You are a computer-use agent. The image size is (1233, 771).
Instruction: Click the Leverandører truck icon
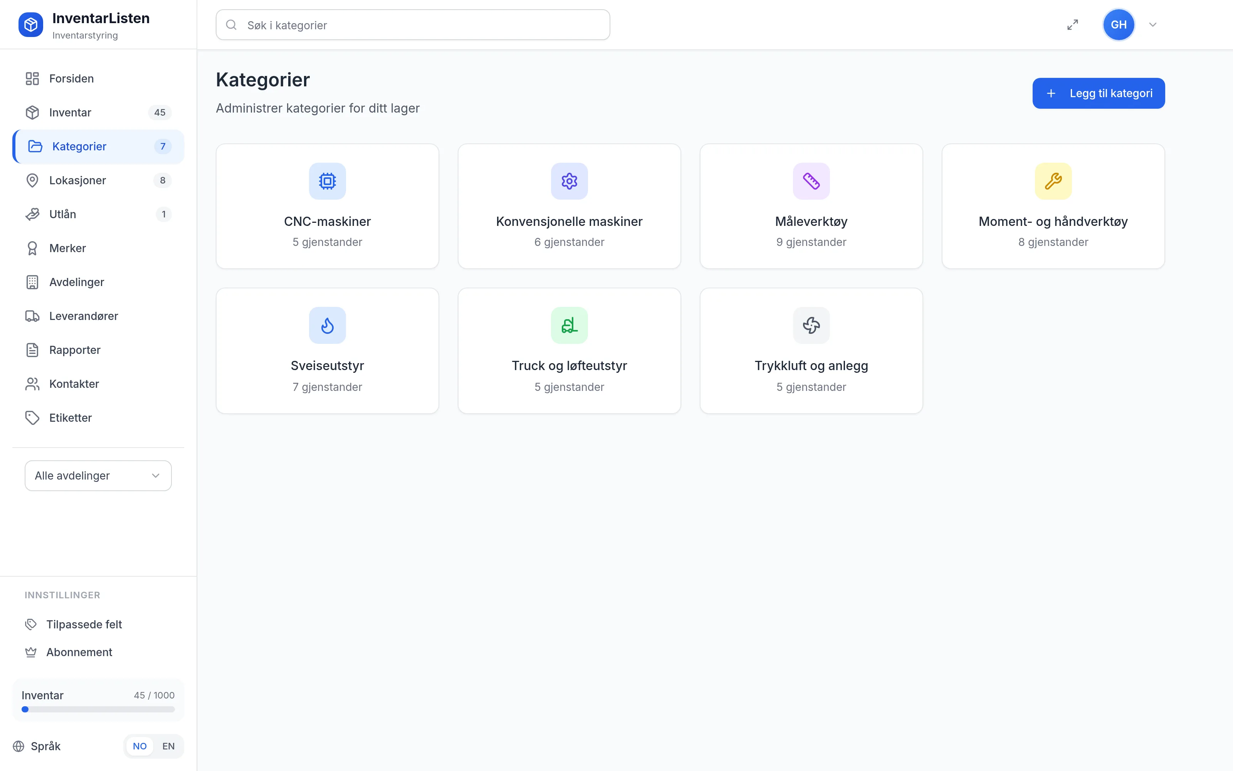pyautogui.click(x=32, y=316)
